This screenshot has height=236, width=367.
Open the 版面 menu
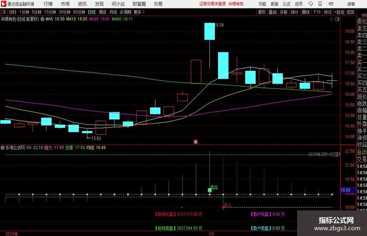point(274,4)
